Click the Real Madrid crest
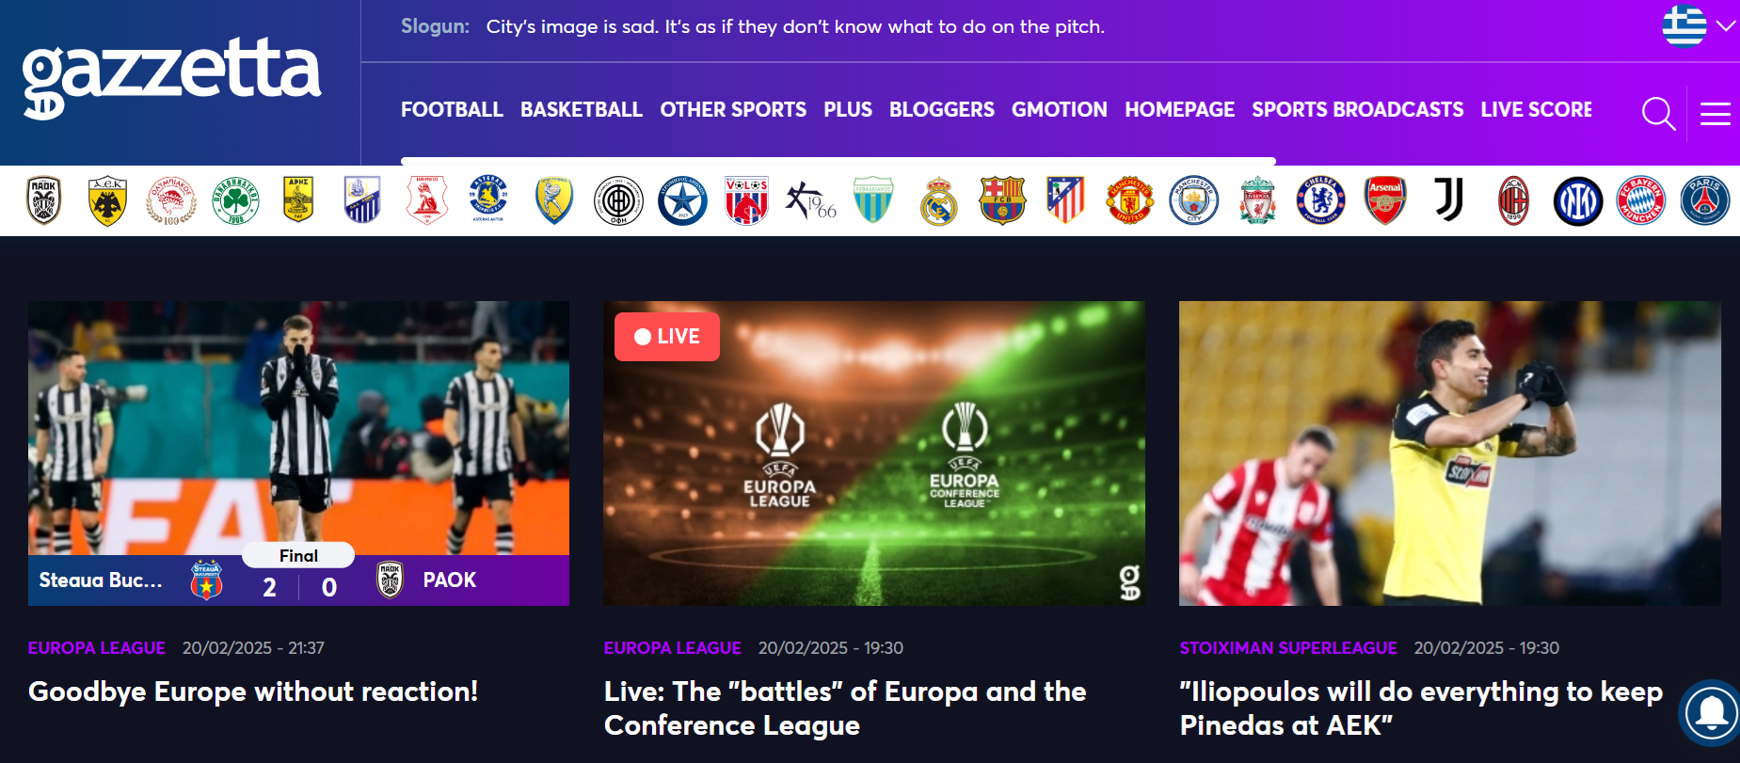Viewport: 1740px width, 763px height. [x=938, y=200]
